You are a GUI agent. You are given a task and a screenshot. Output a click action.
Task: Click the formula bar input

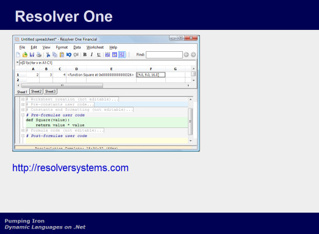[107, 63]
